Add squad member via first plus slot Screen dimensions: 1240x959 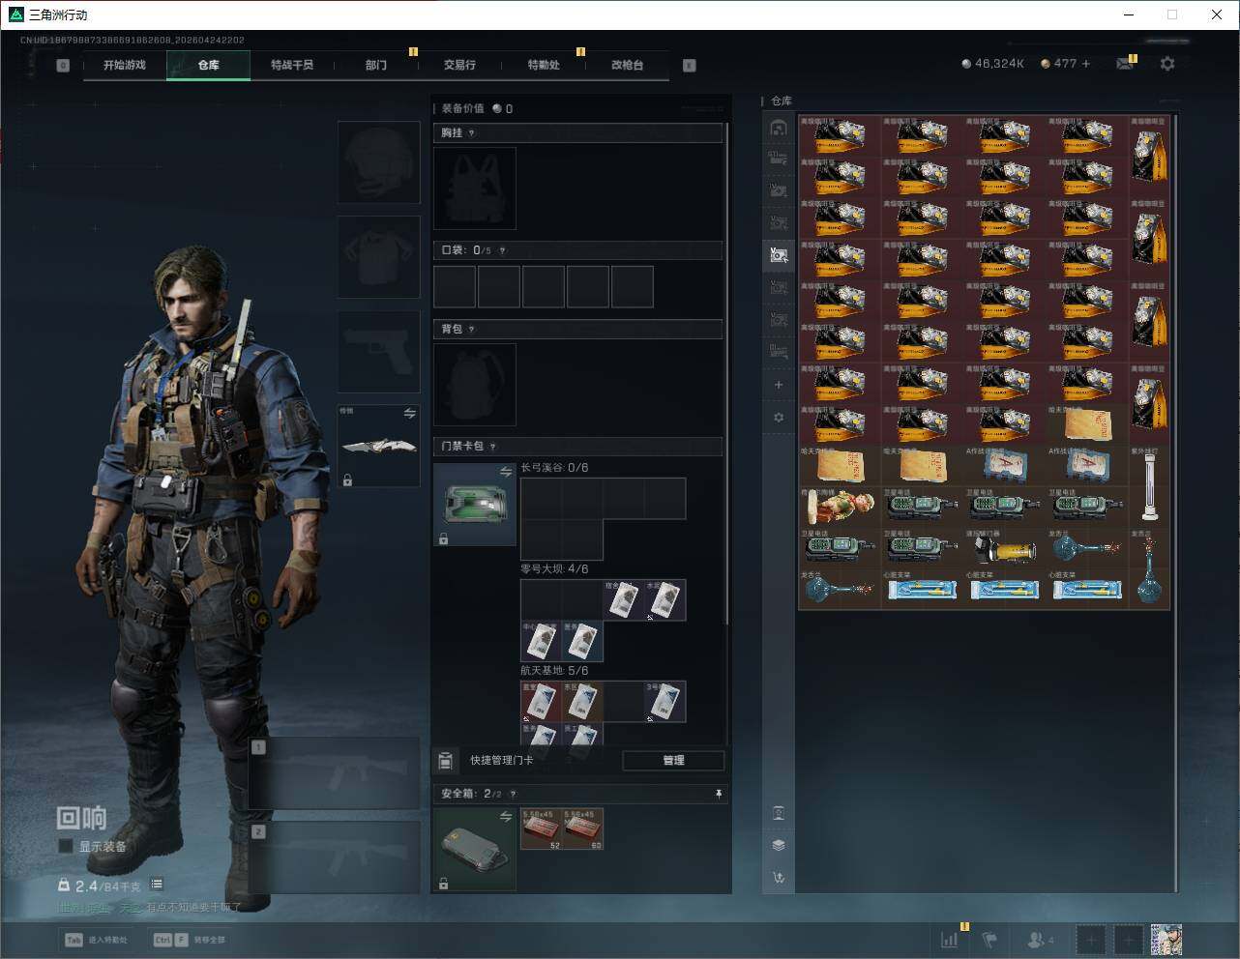(x=1091, y=940)
